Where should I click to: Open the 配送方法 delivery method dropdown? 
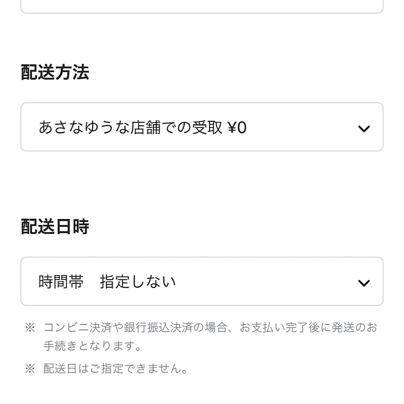tap(202, 127)
